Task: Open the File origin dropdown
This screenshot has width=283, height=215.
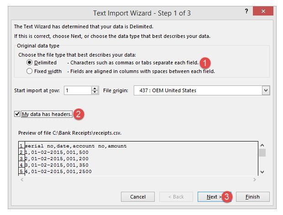Action: (x=266, y=90)
